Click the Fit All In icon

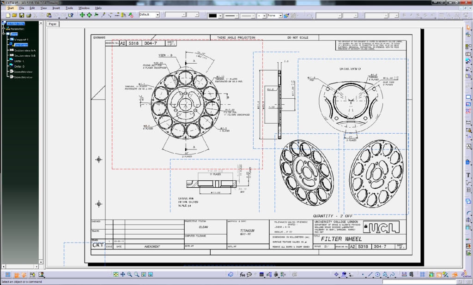click(116, 274)
